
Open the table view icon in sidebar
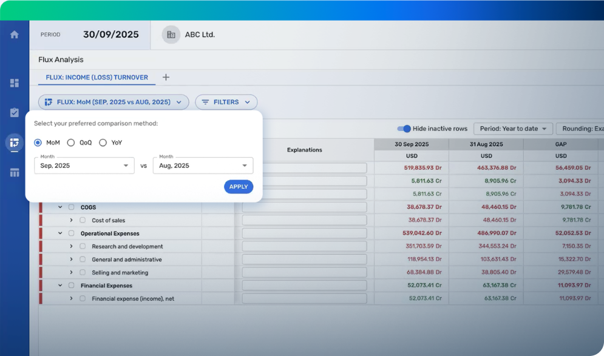click(15, 173)
